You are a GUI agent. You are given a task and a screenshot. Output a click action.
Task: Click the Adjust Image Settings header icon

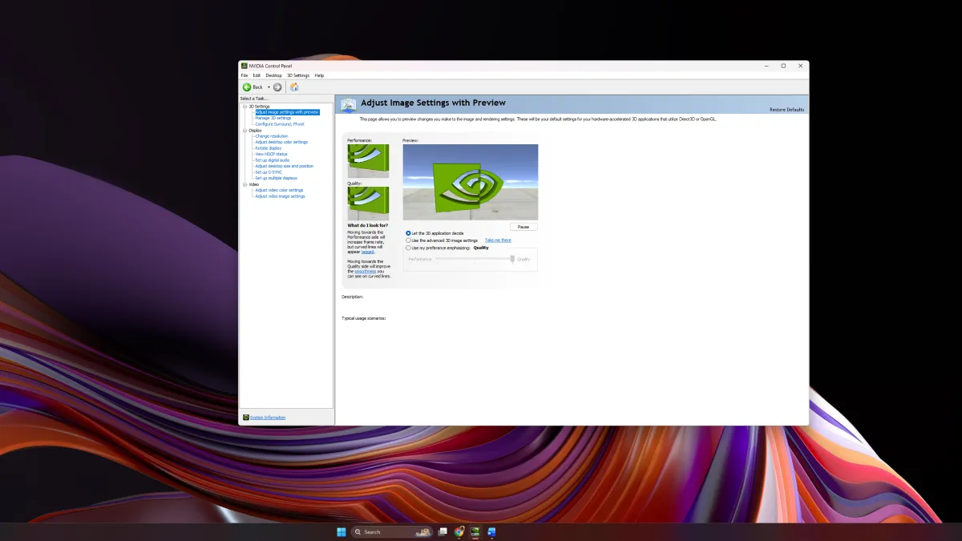(x=348, y=104)
